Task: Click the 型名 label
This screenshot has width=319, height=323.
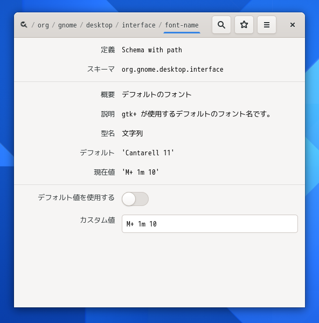Action: tap(108, 134)
